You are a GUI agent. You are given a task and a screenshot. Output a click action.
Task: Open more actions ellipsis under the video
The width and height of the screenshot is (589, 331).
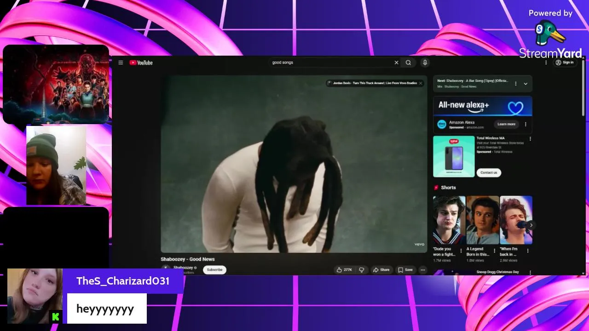click(423, 270)
